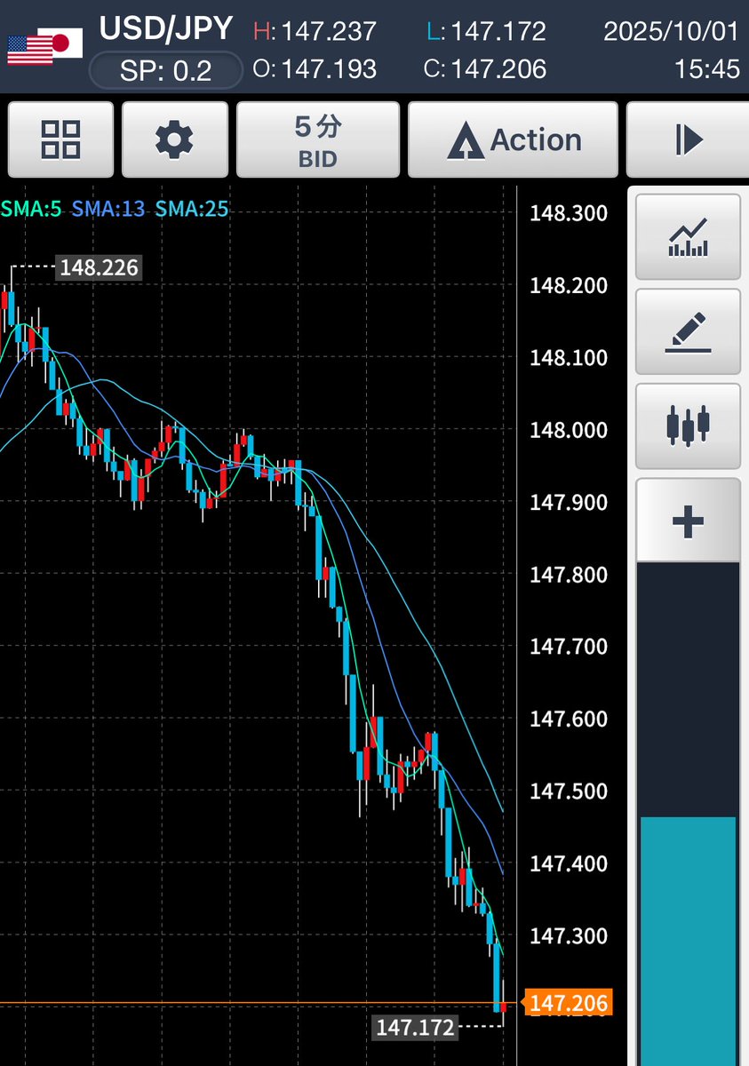The image size is (749, 1066).
Task: Tap the 147.172 low price label
Action: [x=415, y=1029]
